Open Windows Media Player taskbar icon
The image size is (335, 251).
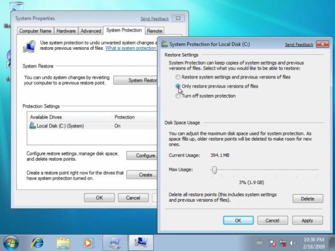[88, 243]
